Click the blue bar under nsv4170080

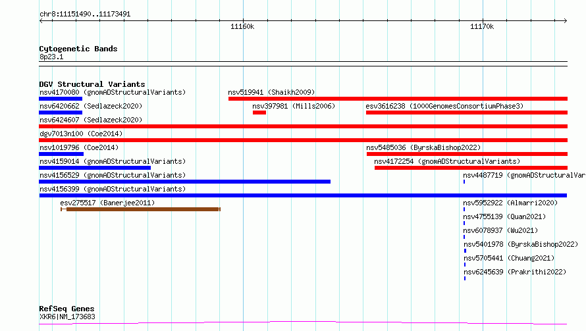61,99
